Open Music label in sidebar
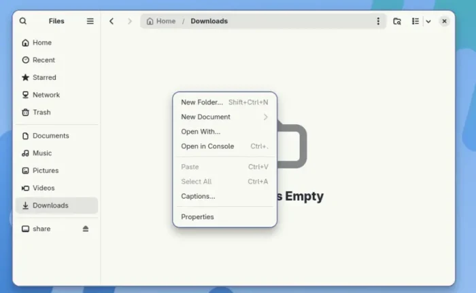Image resolution: width=476 pixels, height=293 pixels. (x=42, y=153)
